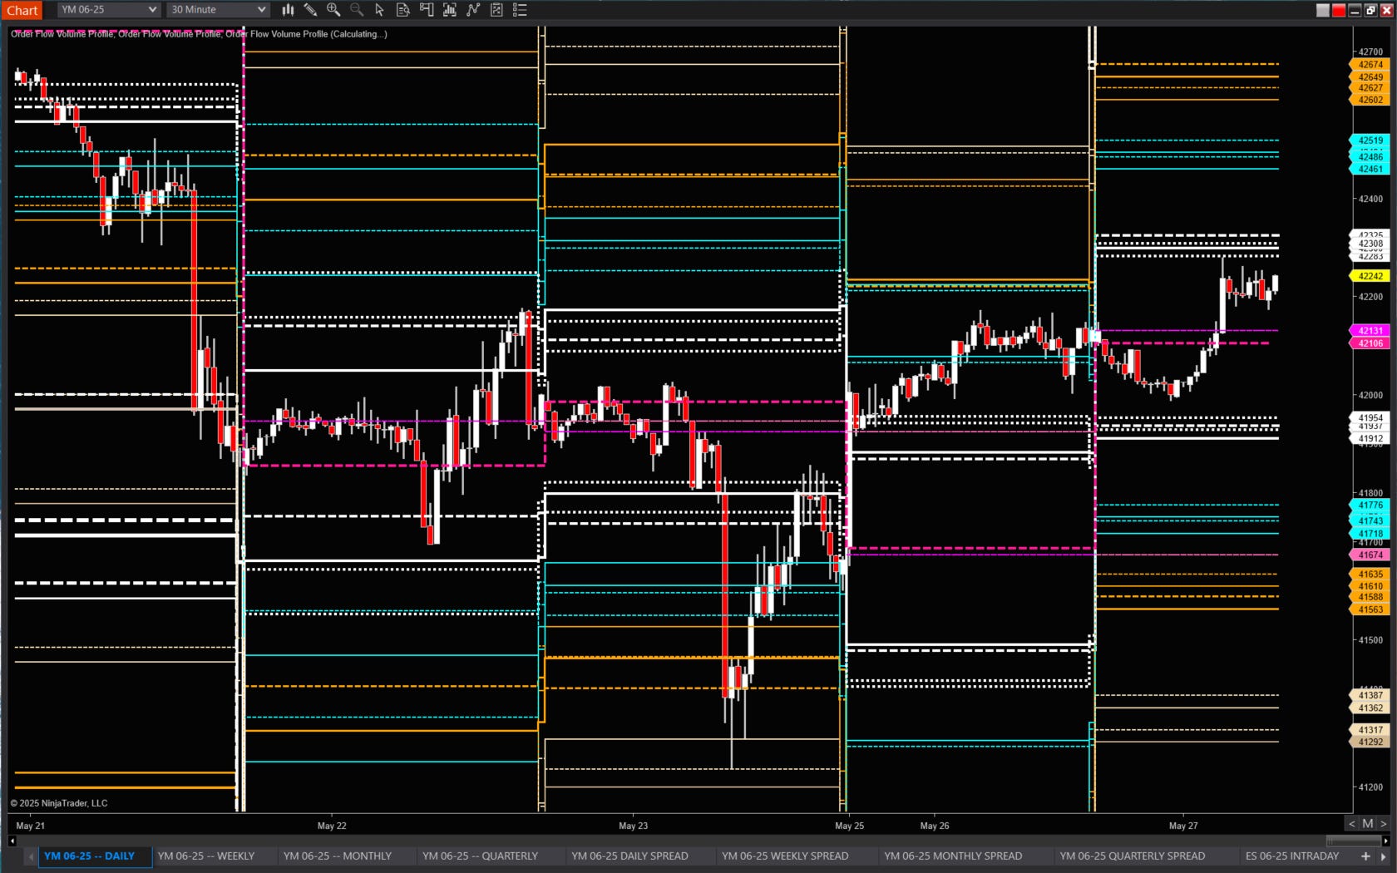The width and height of the screenshot is (1397, 873).
Task: Activate the zoom in magnifier tool
Action: click(333, 10)
